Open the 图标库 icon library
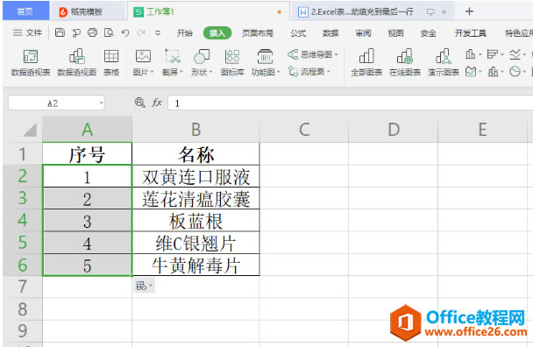Screen dimensions: 533x347 (x=232, y=62)
